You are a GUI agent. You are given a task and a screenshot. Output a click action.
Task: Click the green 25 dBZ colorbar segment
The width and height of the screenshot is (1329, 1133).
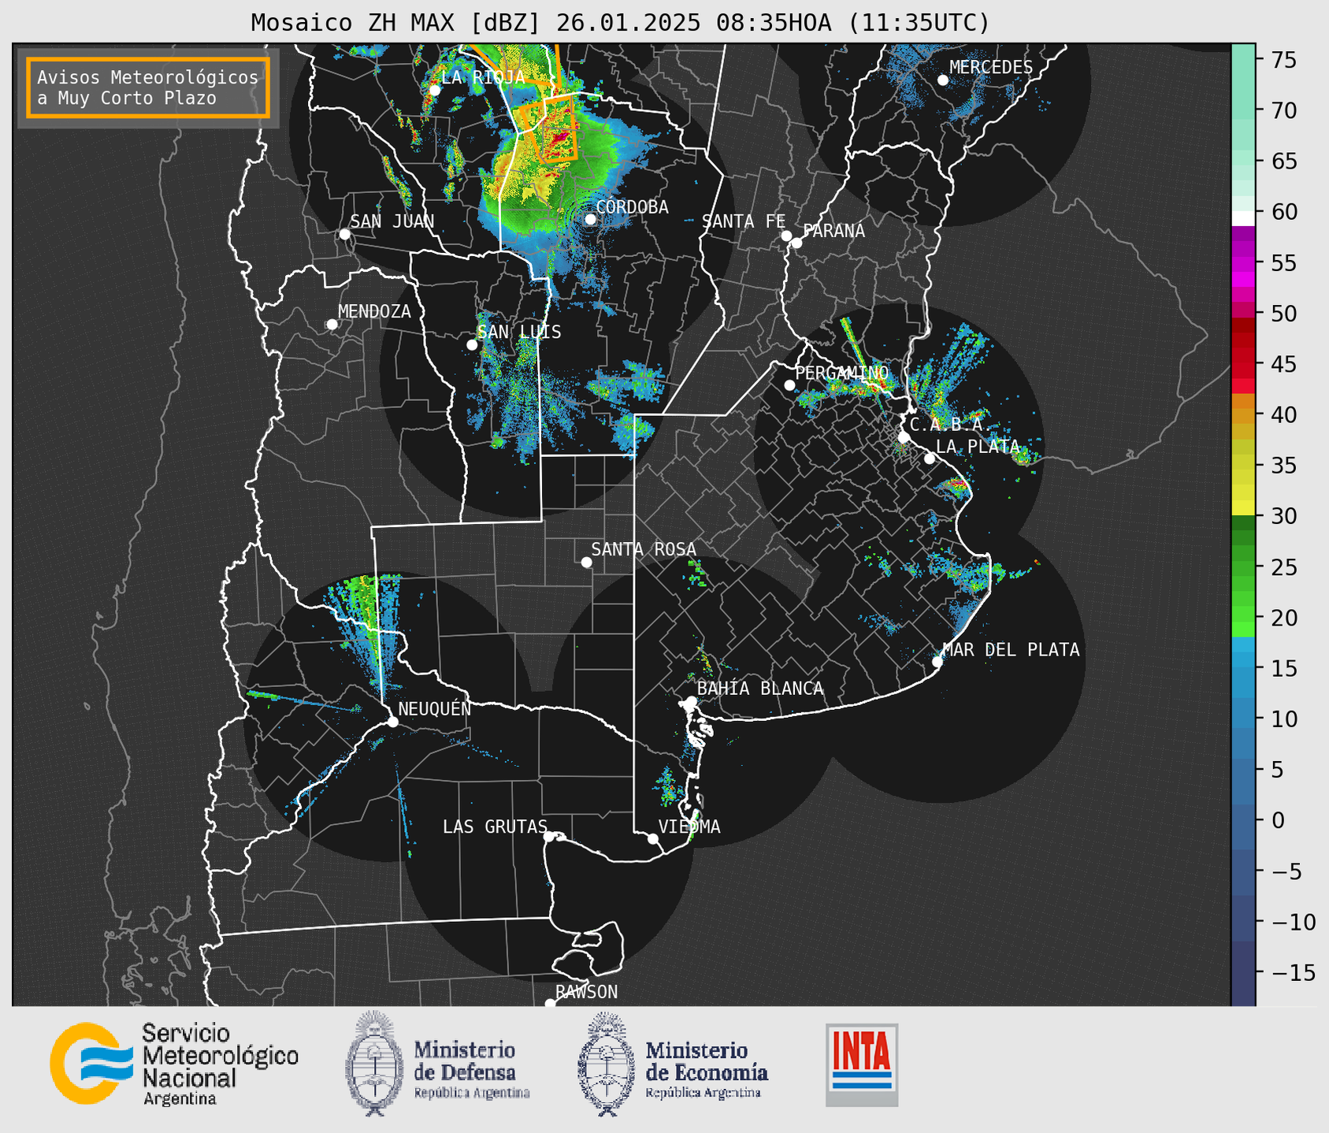click(1243, 567)
